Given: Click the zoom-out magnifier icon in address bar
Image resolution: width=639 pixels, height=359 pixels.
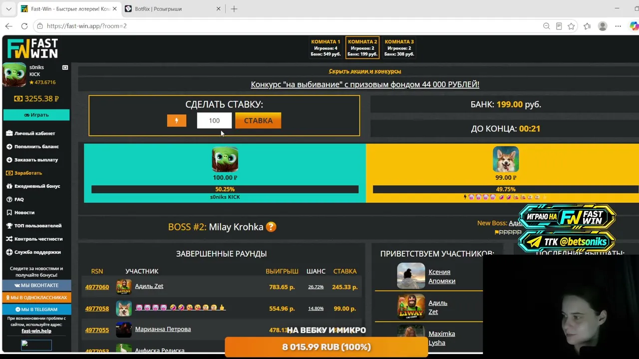Looking at the screenshot, I should (547, 26).
